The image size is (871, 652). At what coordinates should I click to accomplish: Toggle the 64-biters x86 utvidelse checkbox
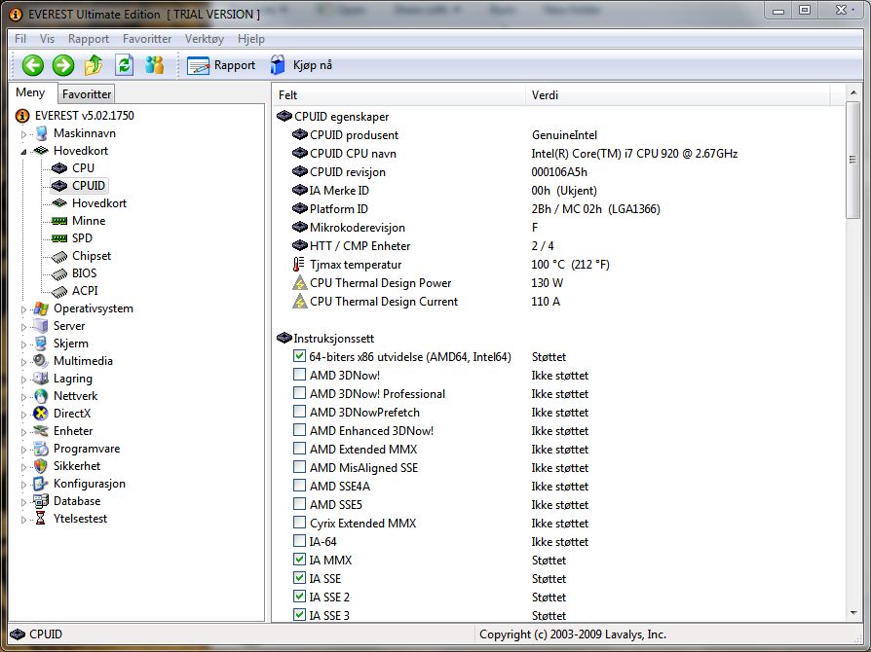click(299, 356)
